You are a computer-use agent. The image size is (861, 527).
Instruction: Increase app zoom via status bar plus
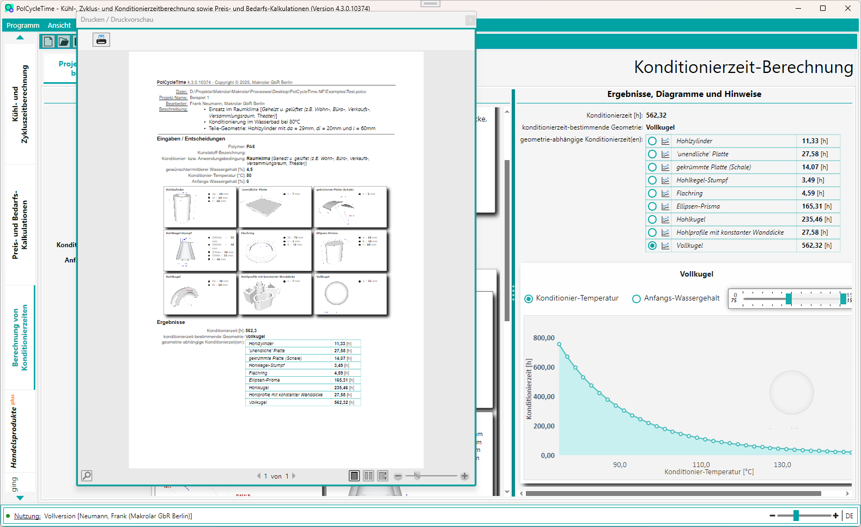(835, 516)
